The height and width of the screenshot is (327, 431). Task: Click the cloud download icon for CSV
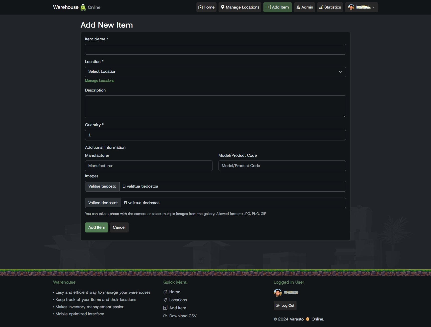[x=165, y=316]
